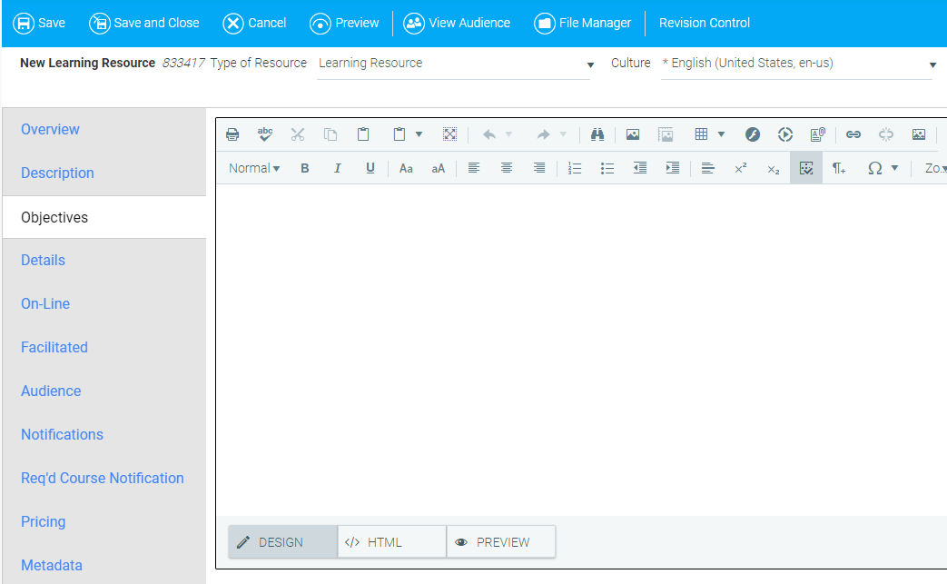The image size is (947, 584).
Task: Open Find and Replace binoculars icon
Action: tap(597, 134)
